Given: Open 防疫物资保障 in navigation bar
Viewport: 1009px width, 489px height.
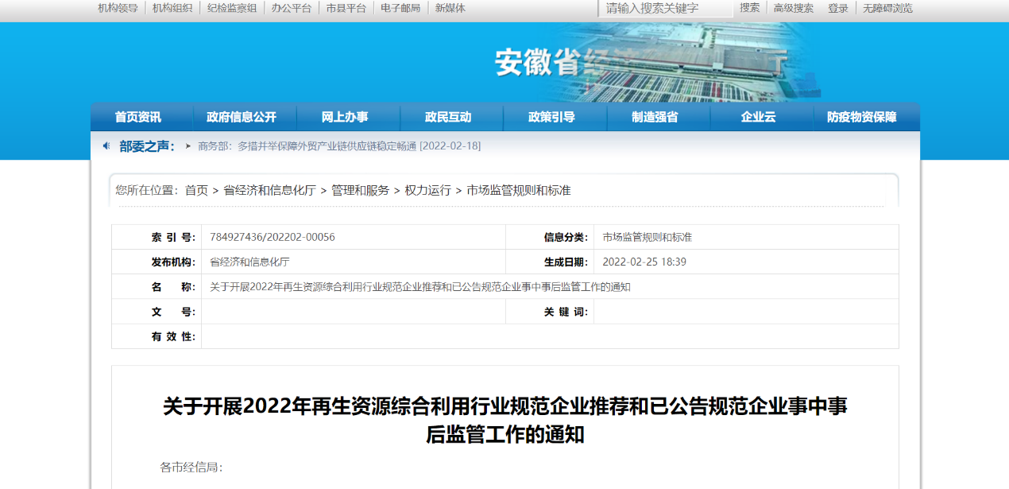Looking at the screenshot, I should [861, 117].
